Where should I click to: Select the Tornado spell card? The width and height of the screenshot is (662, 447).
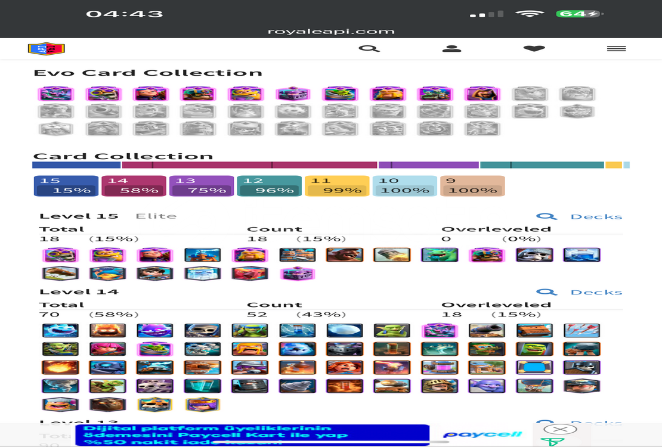tap(60, 386)
